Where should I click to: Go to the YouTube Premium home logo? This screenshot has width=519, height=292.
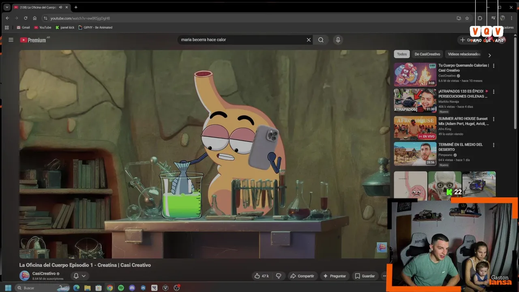tap(33, 40)
